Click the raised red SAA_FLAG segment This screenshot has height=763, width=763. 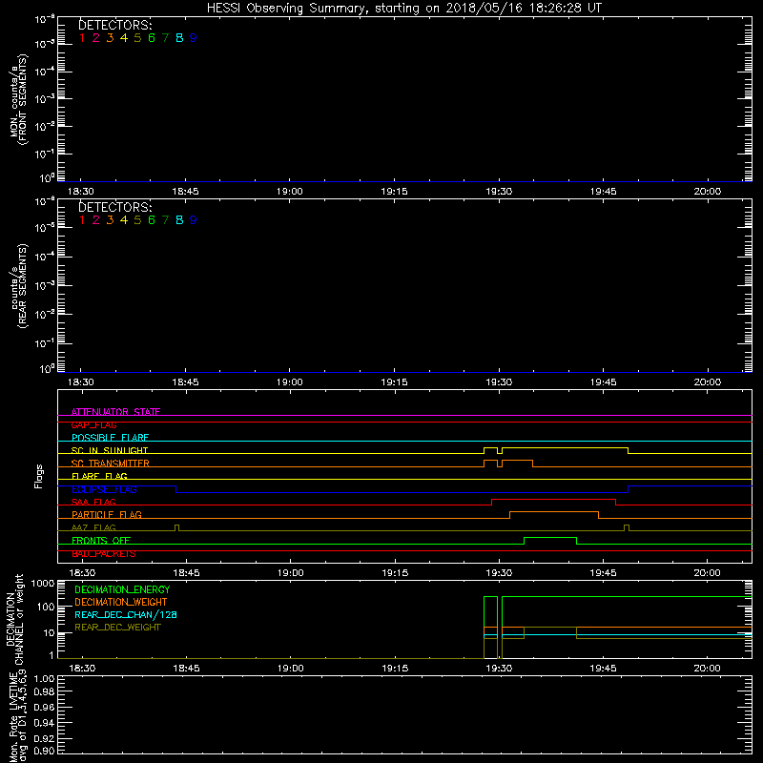[554, 500]
